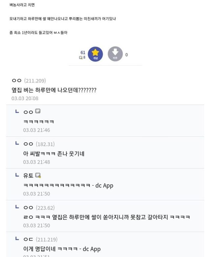Open the profile of commenter 유토
The image size is (210, 257).
(x=28, y=176)
